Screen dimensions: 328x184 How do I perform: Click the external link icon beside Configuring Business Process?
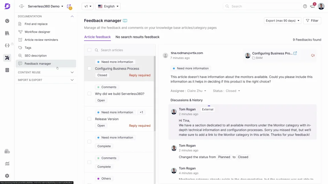click(295, 53)
